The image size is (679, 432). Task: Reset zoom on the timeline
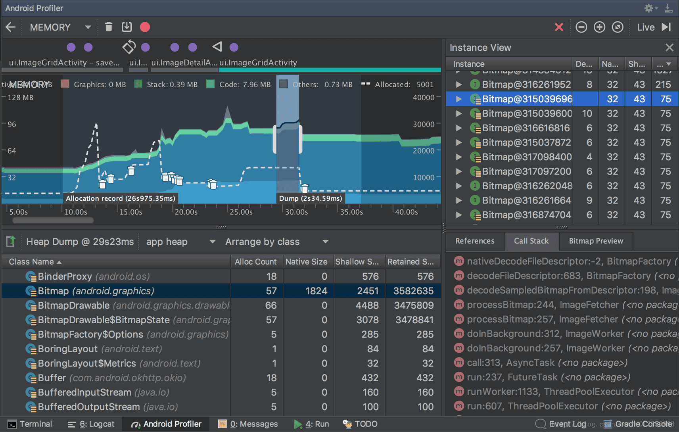(618, 27)
